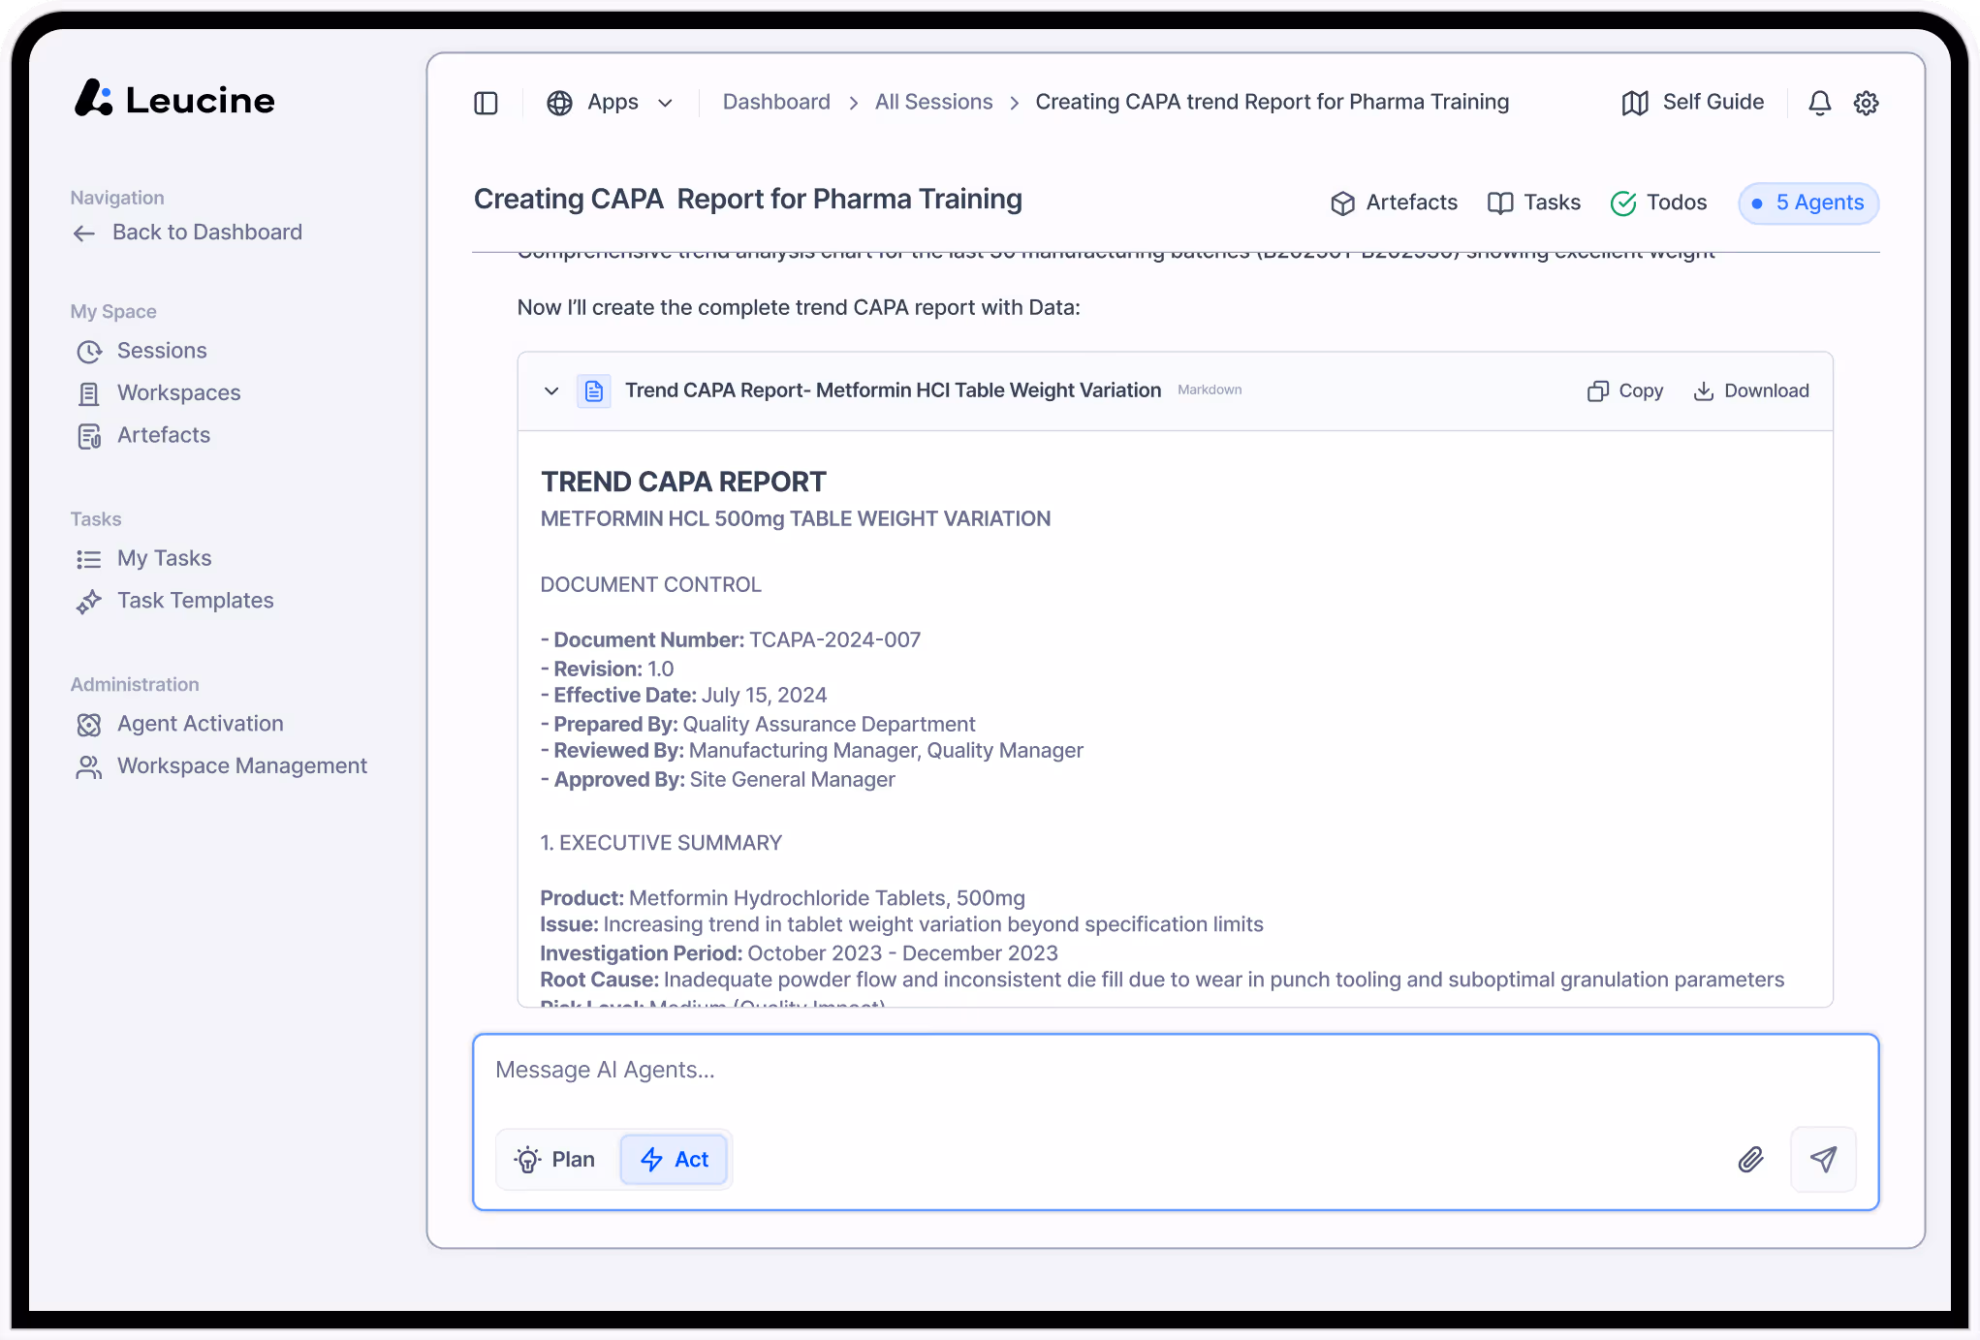The height and width of the screenshot is (1340, 1980).
Task: Click the Trend CAPA Report document icon
Action: pyautogui.click(x=594, y=390)
